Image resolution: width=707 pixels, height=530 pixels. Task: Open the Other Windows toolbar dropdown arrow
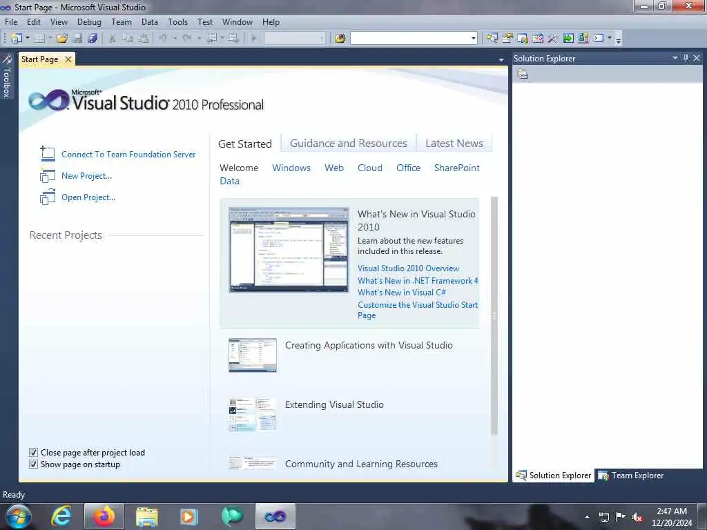coord(610,39)
